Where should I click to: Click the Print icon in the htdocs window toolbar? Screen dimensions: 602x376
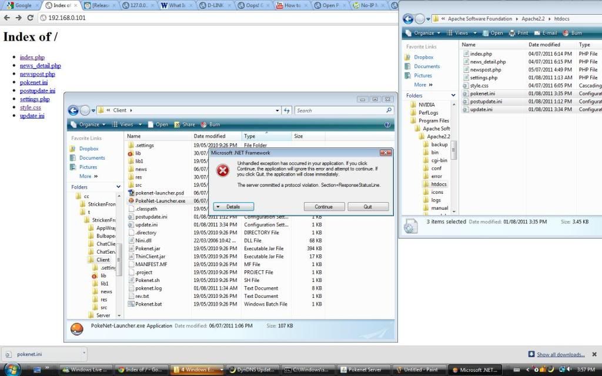[x=513, y=33]
